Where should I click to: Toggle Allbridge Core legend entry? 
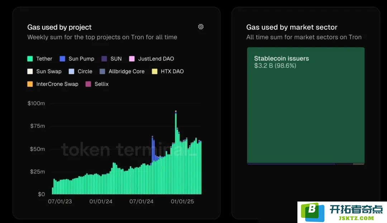tap(122, 72)
